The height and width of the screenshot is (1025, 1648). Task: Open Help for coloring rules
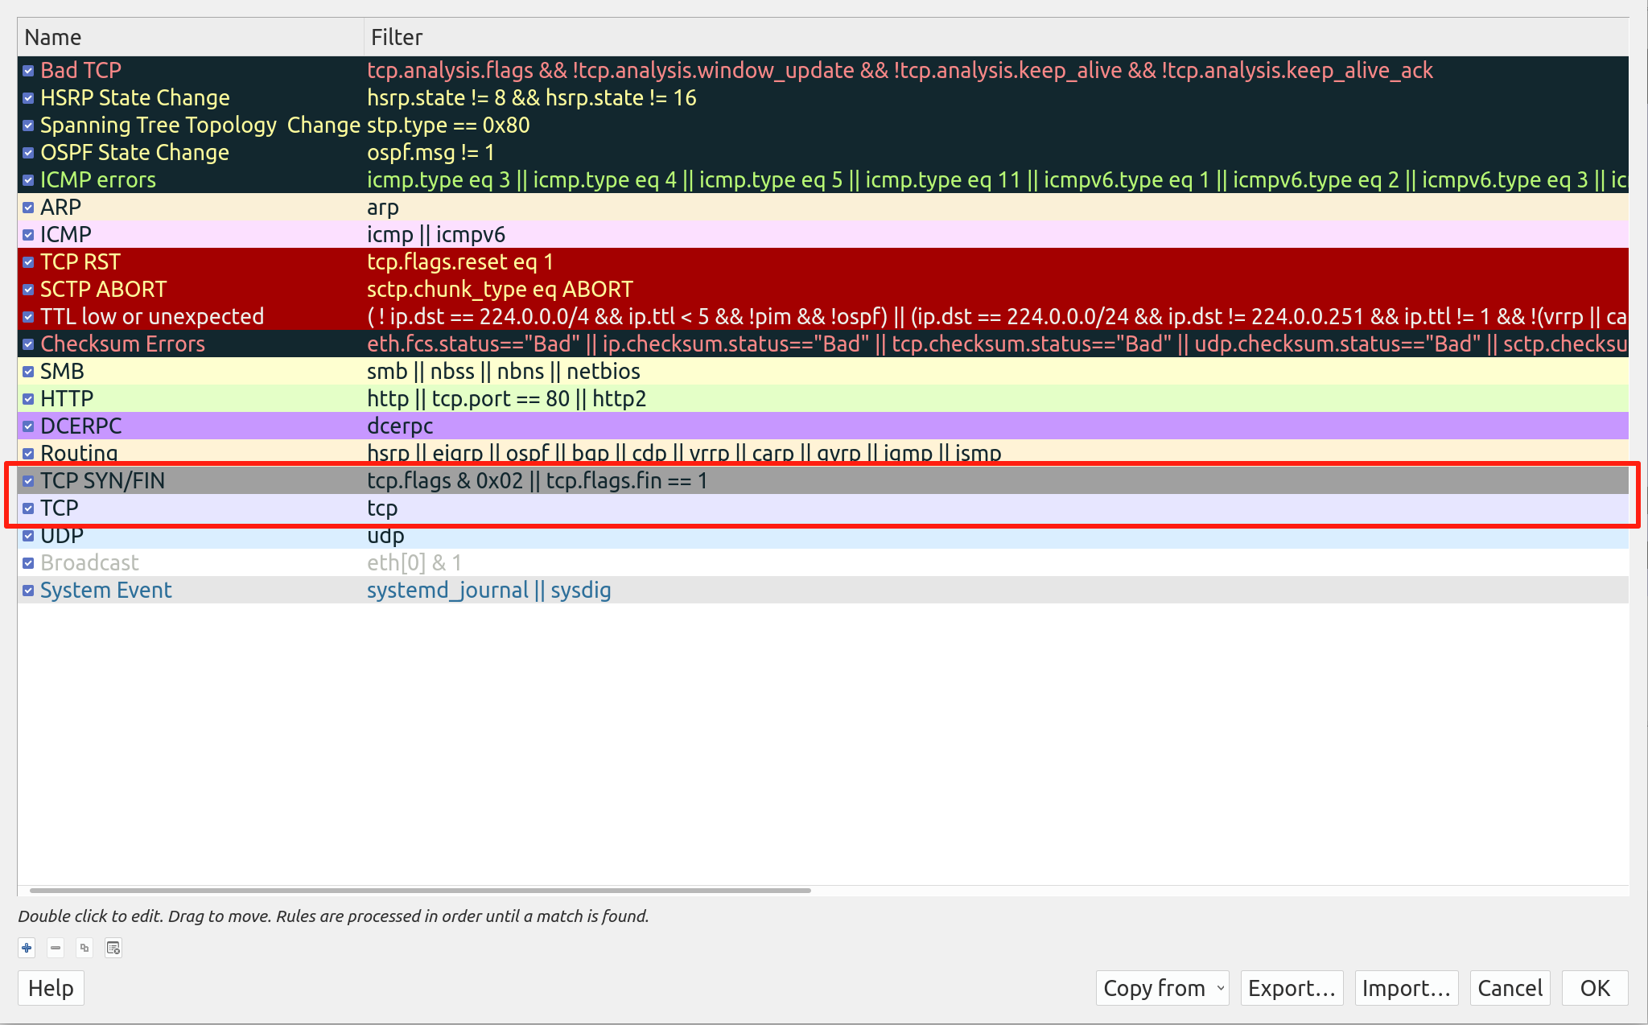click(51, 988)
